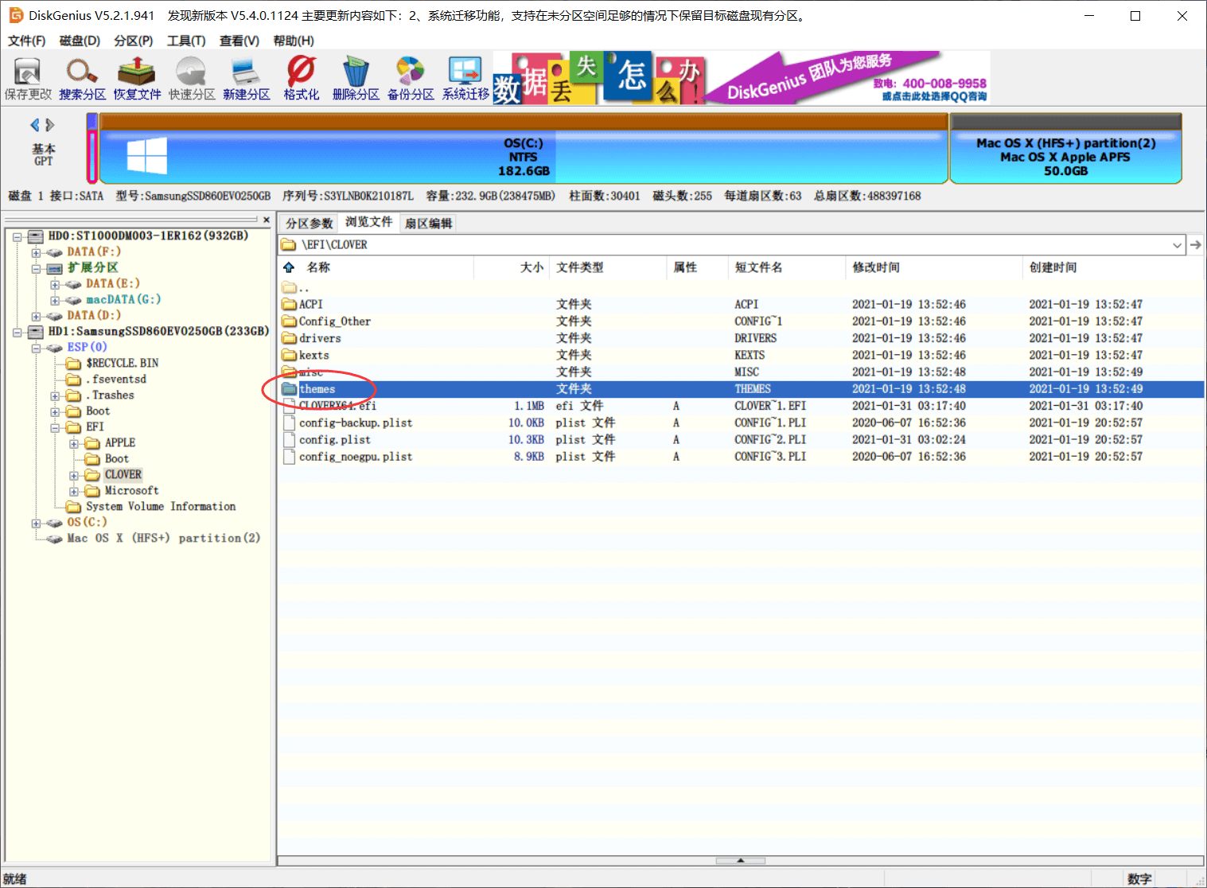Click the DiskGenius app icon in title bar
This screenshot has height=888, width=1207.
(16, 15)
